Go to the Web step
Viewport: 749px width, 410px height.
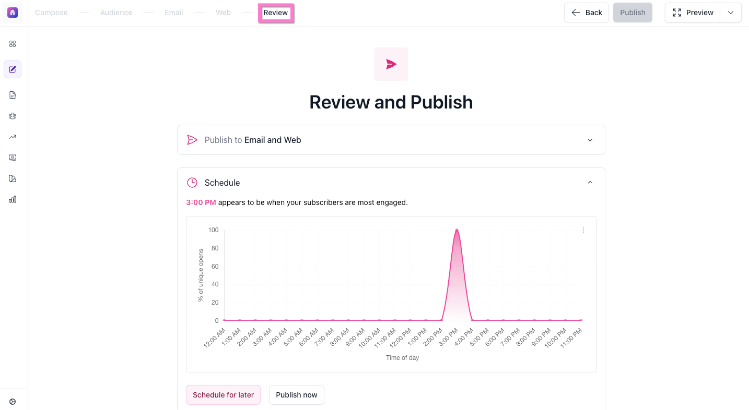coord(223,13)
